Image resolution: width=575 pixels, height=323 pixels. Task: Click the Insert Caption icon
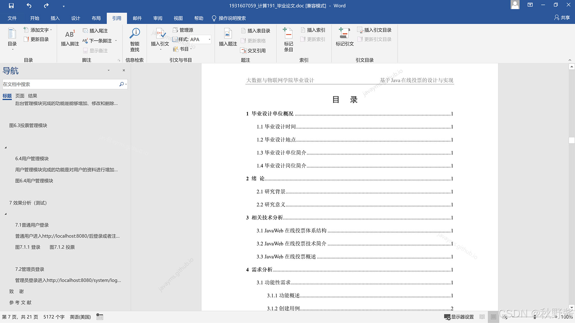(x=228, y=34)
